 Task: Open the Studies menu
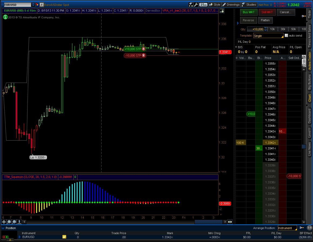[x=249, y=5]
